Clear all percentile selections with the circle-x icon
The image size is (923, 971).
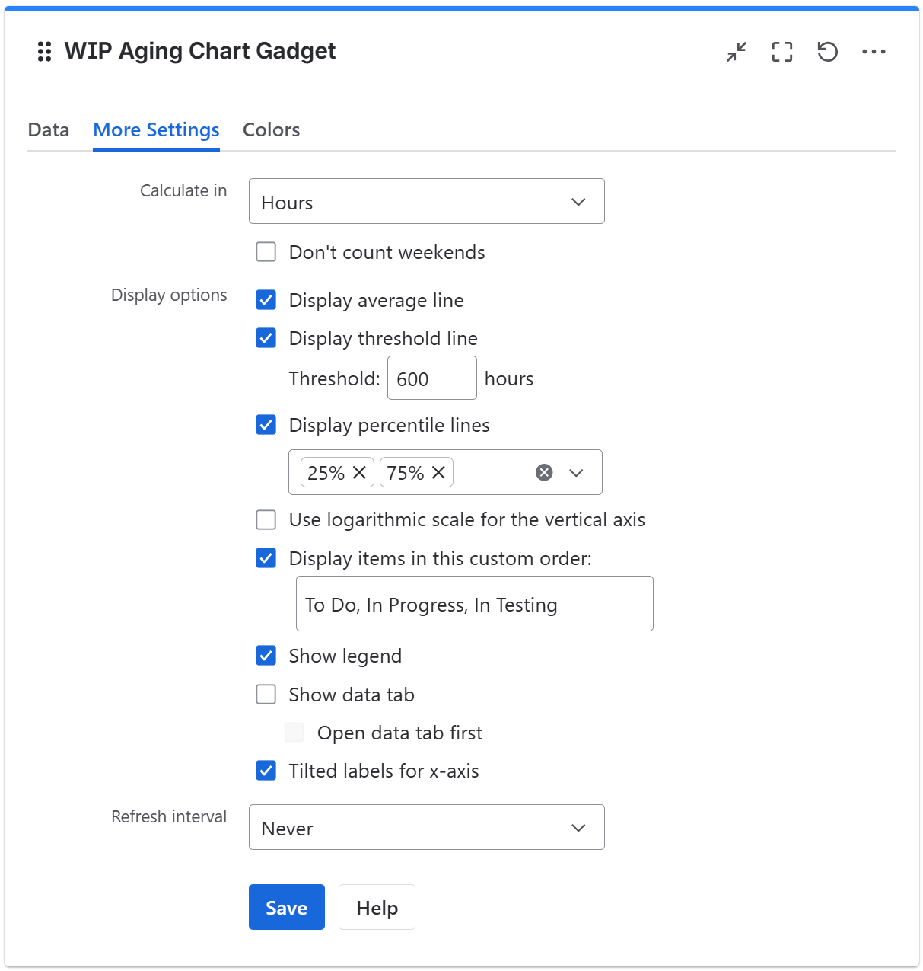pos(543,472)
